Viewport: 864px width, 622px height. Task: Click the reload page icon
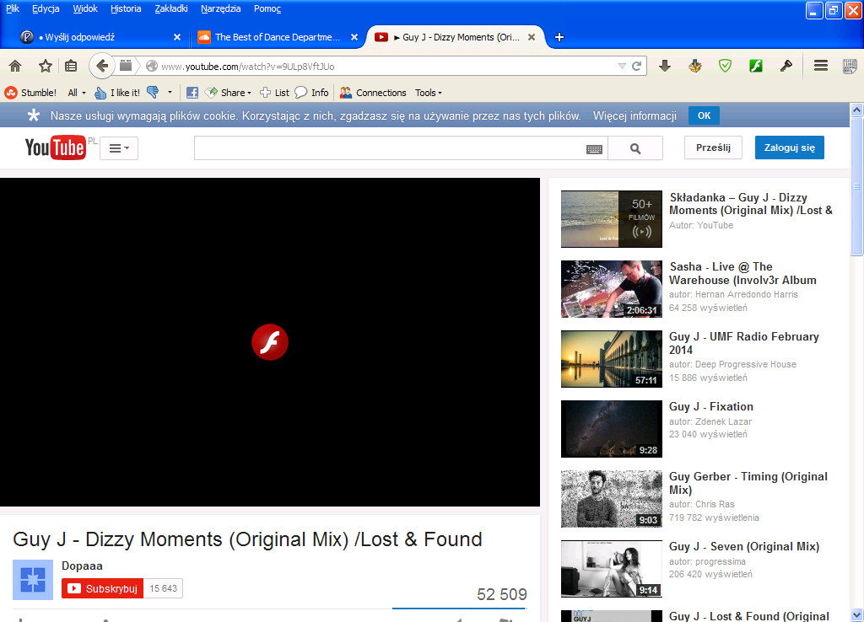click(636, 66)
